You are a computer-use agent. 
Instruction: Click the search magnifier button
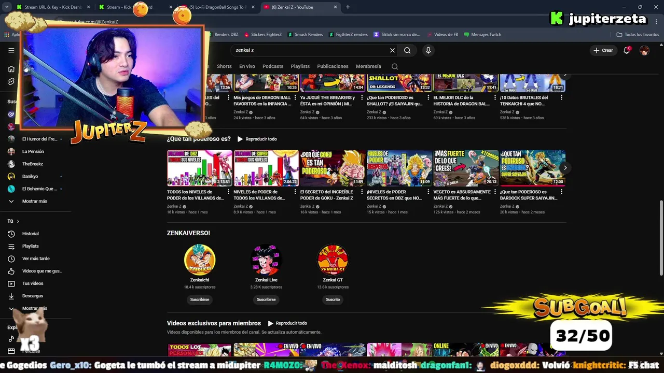407,50
